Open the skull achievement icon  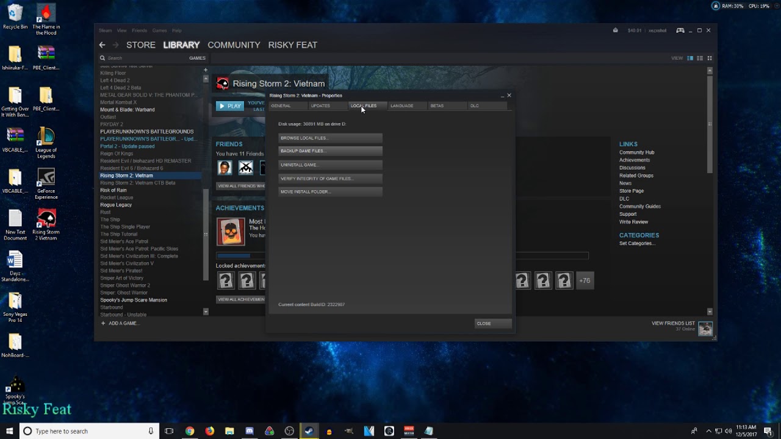click(231, 231)
